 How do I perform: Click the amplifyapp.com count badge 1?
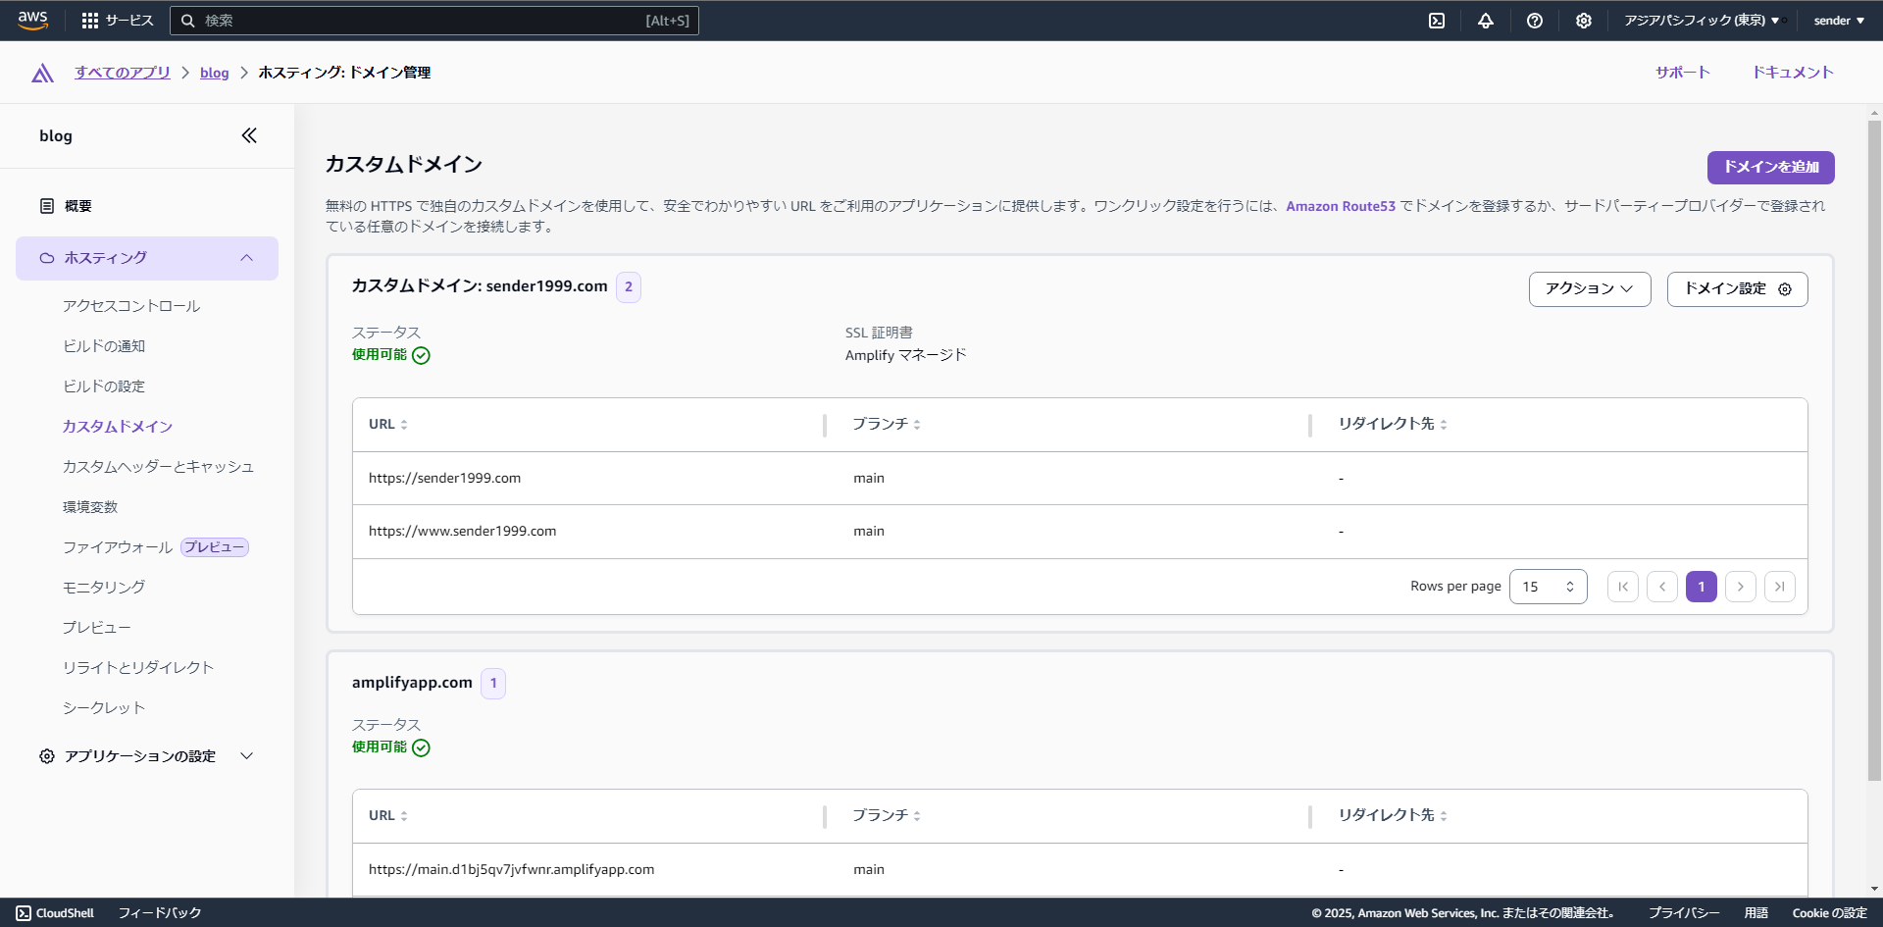pyautogui.click(x=493, y=684)
